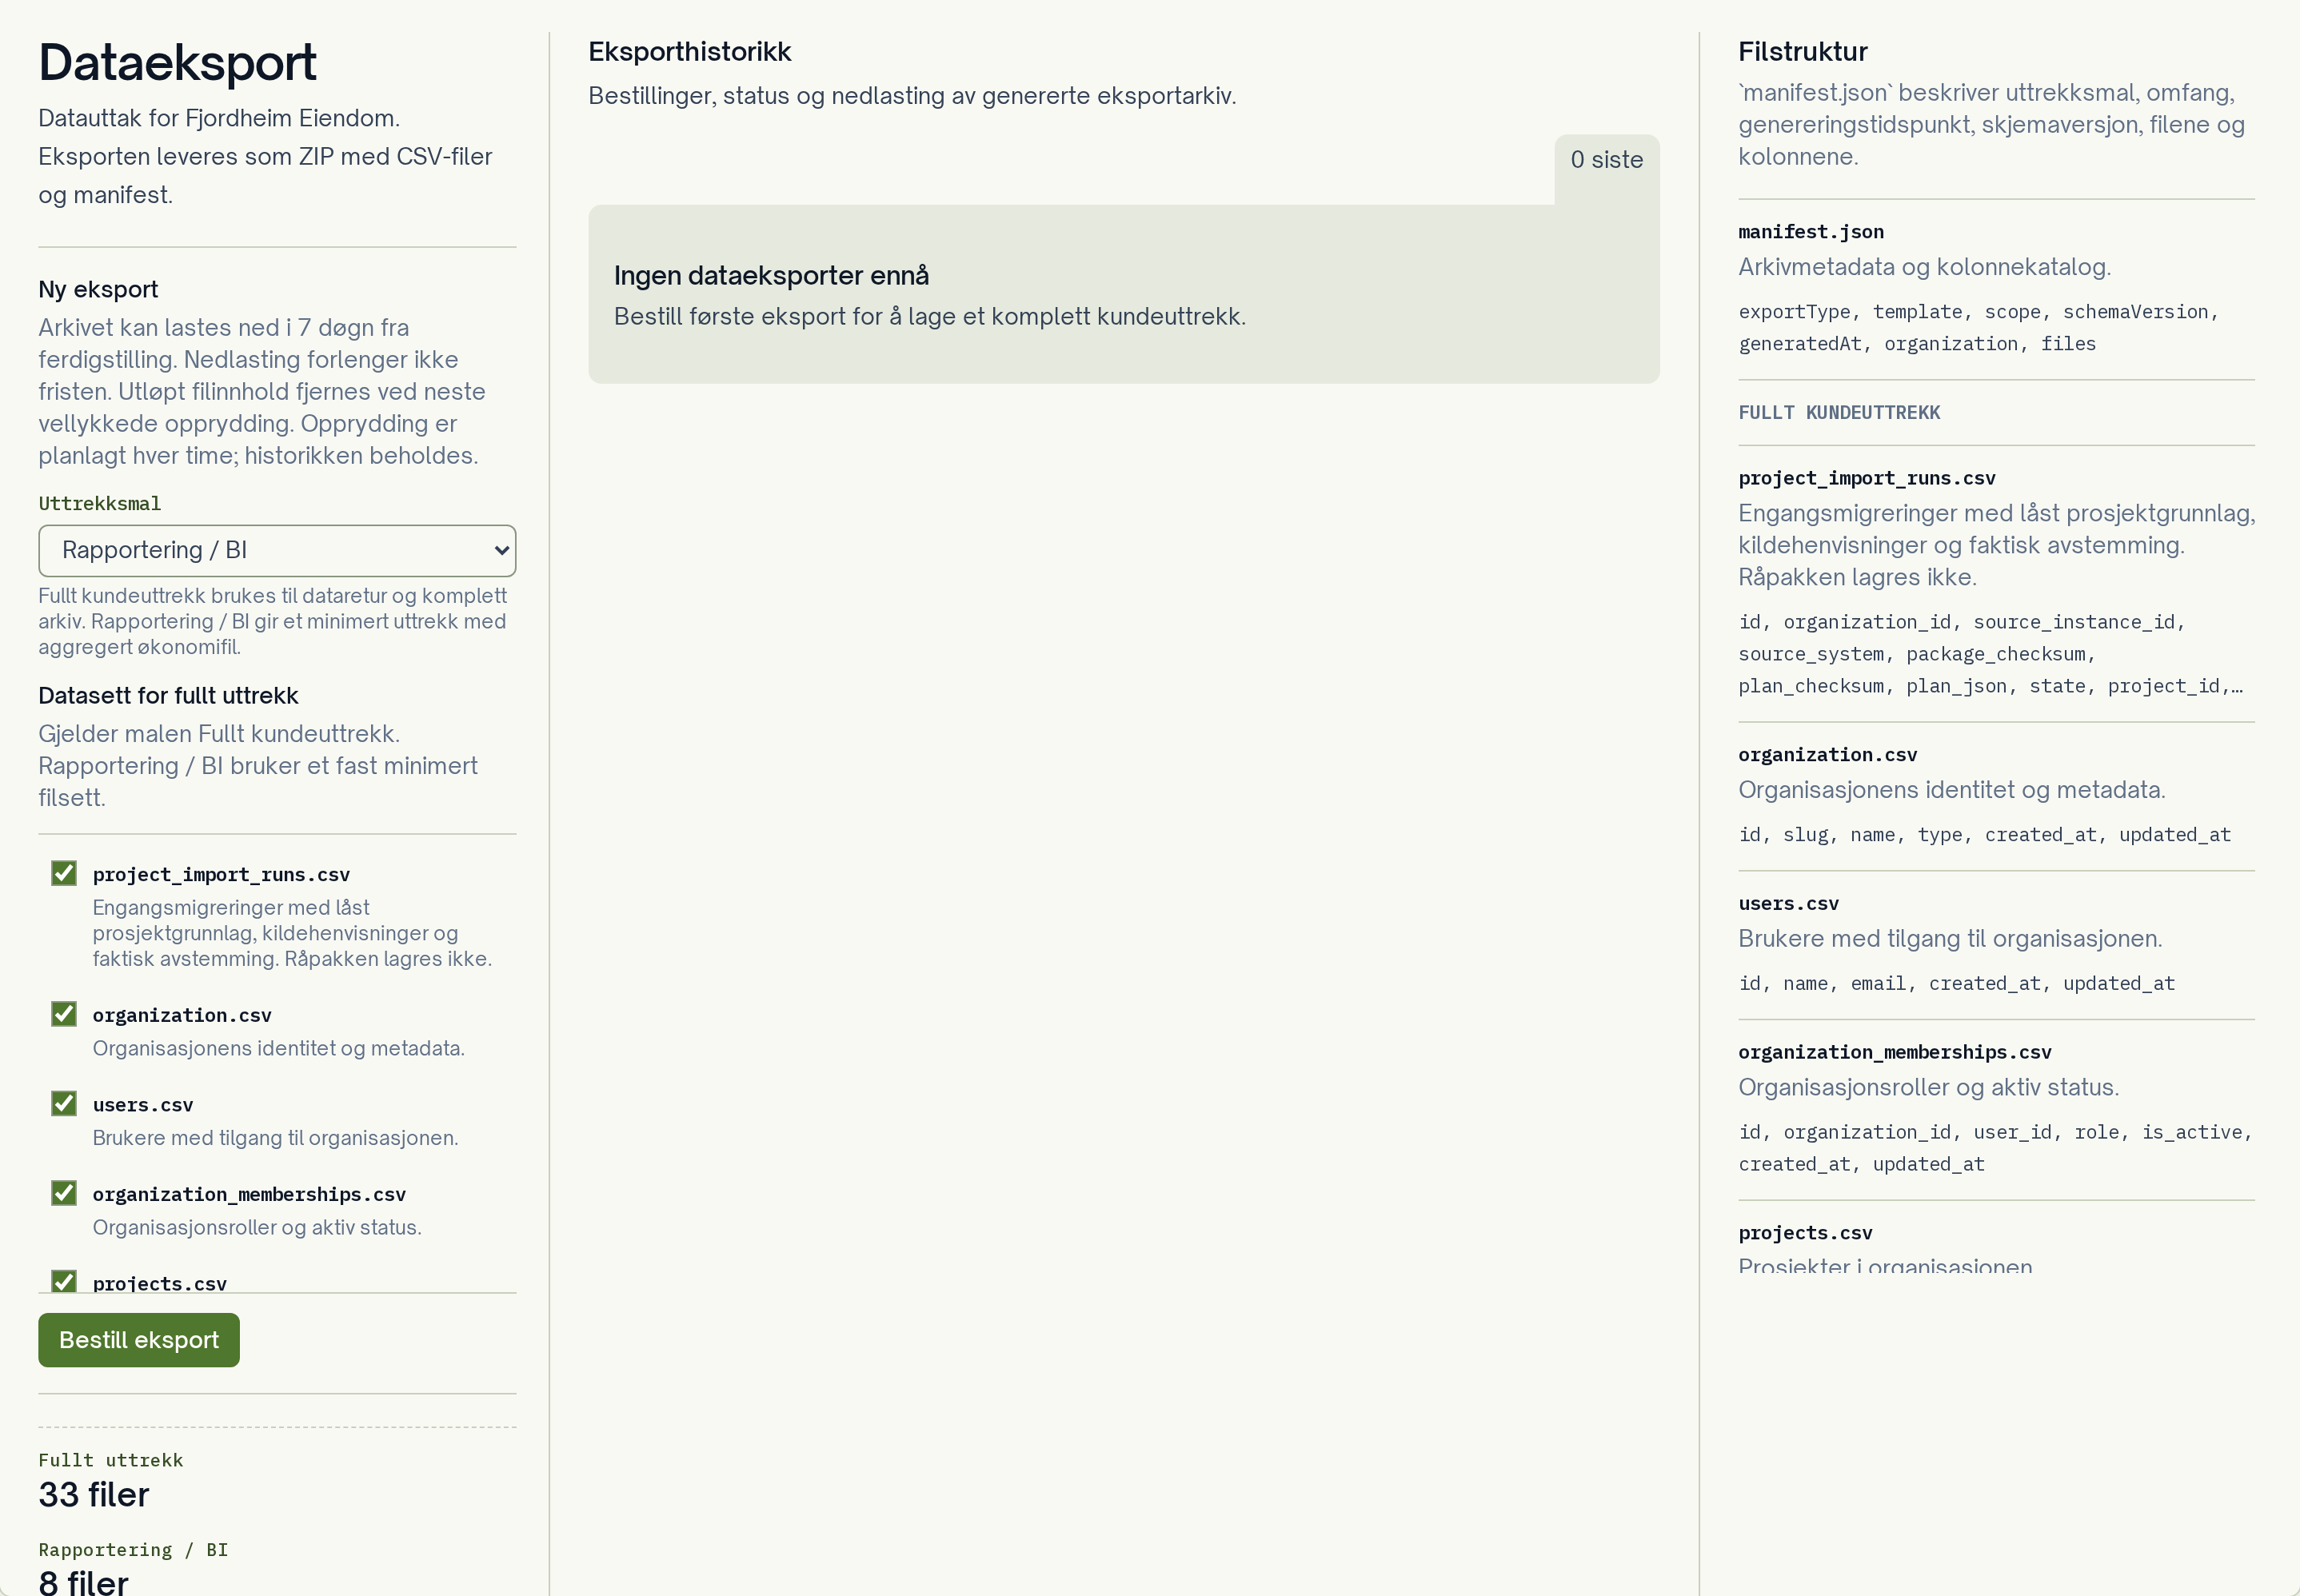Click the "id, slug, name, type" column list

click(1985, 835)
